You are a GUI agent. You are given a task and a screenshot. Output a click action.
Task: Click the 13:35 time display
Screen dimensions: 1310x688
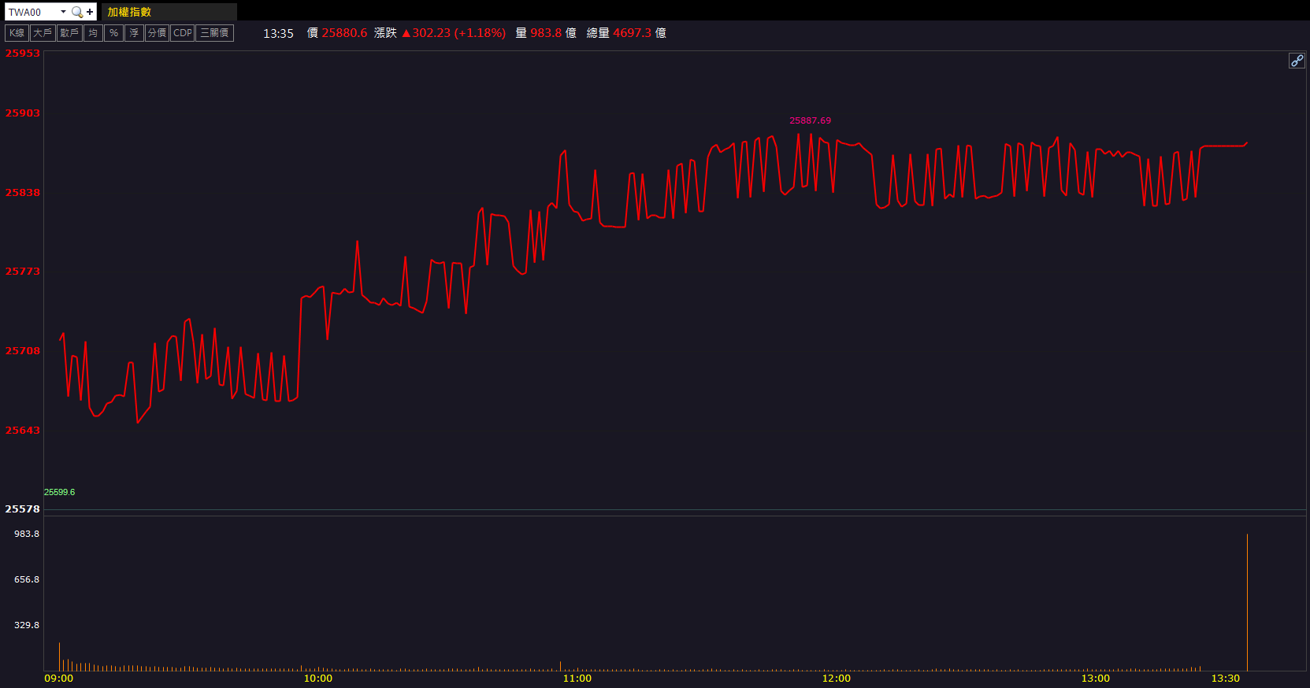coord(278,33)
